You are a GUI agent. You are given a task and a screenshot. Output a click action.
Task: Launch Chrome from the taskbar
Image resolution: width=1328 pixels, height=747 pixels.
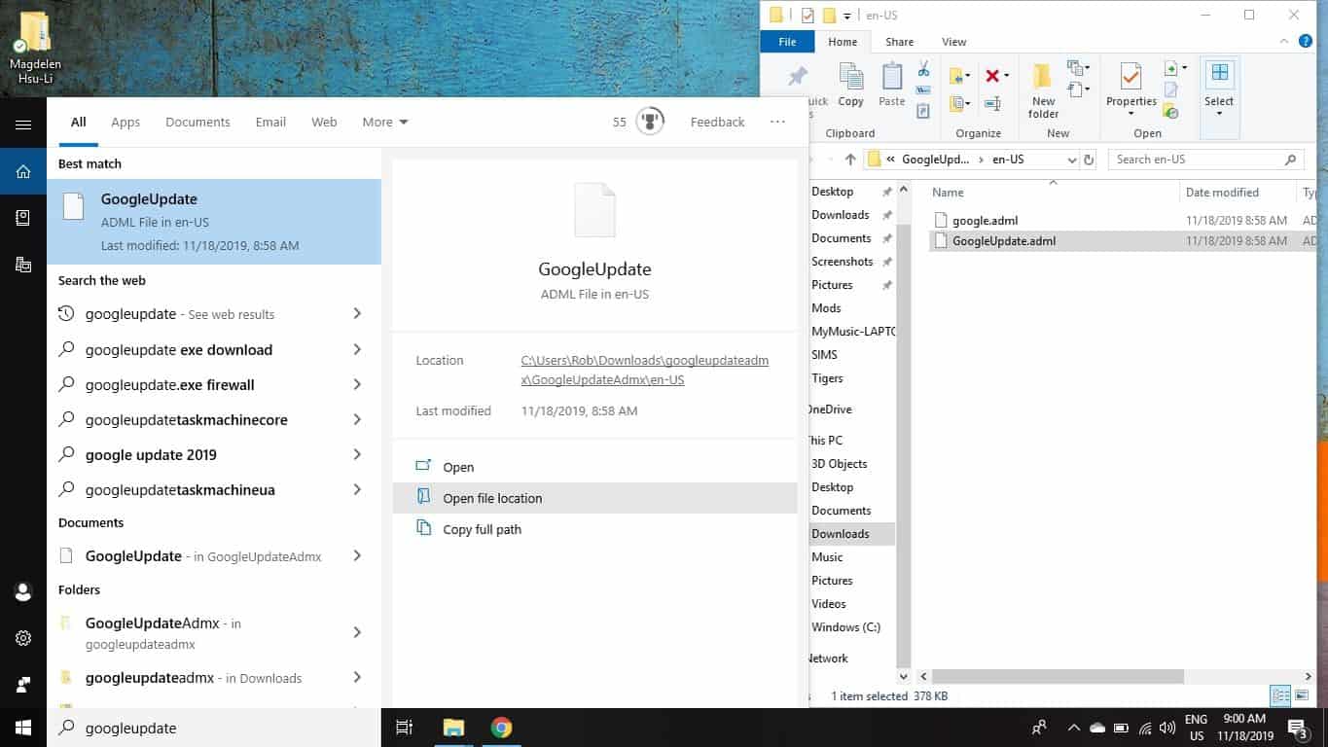click(501, 728)
